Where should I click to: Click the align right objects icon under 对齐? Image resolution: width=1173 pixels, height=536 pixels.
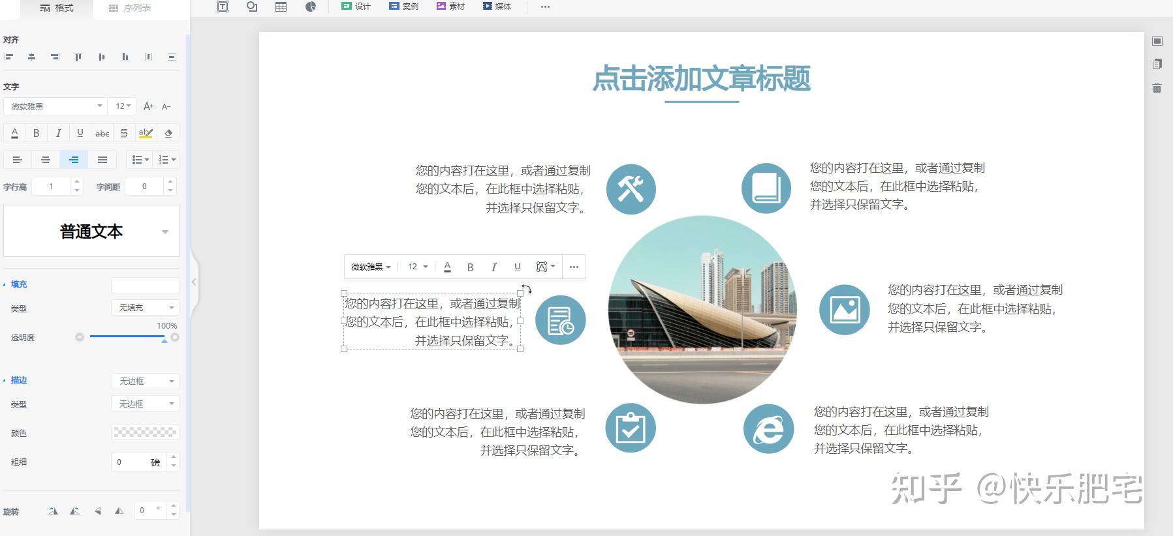coord(55,57)
